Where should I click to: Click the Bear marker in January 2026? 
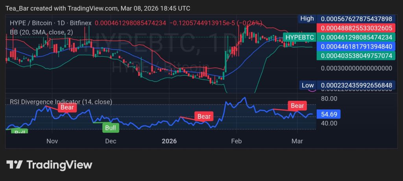tap(204, 116)
